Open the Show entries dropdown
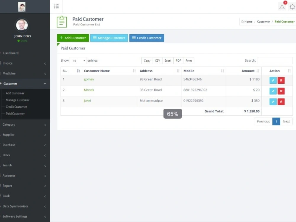The image size is (296, 222). (78, 60)
